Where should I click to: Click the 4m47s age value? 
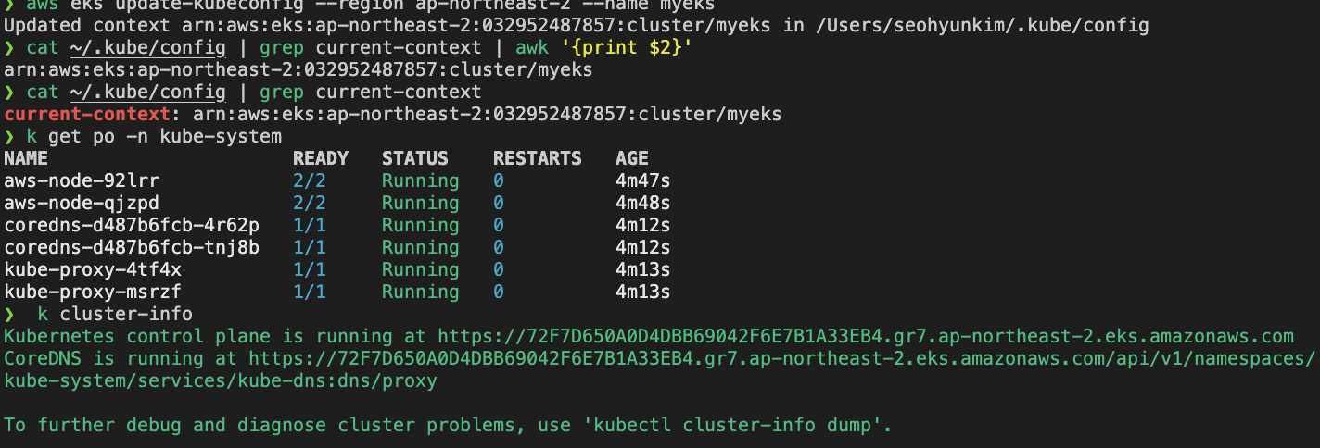(x=643, y=180)
